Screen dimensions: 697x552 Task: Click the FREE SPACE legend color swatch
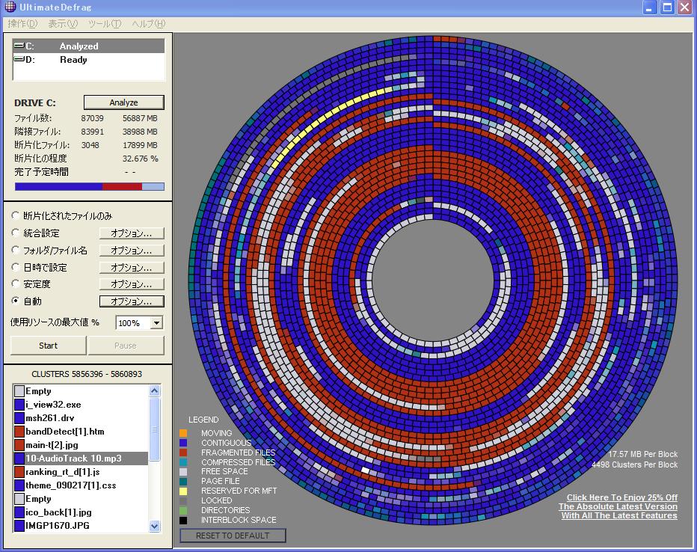point(183,471)
